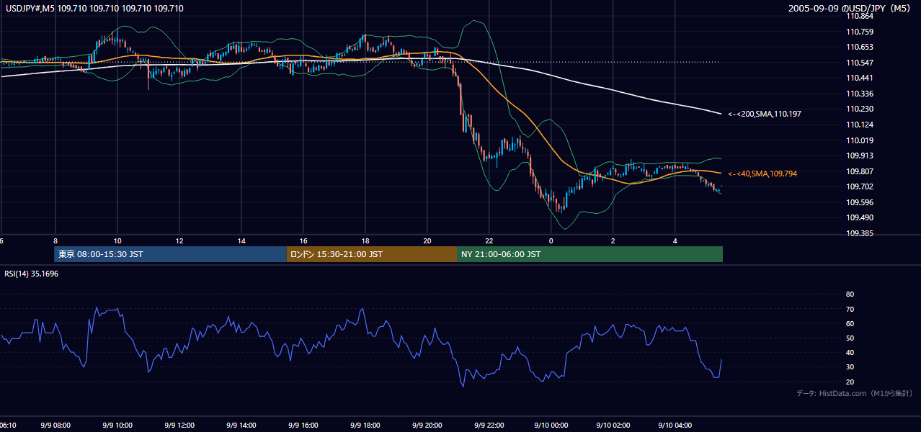Click the 9/9 20:00 time axis label
Viewport: 921px width, 432px height.
click(427, 426)
